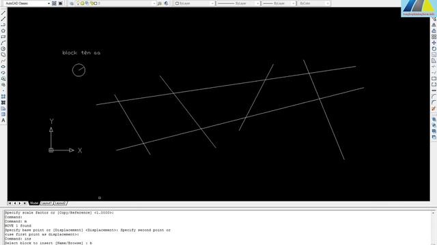Select the Array modify tool
The height and width of the screenshot is (245, 437).
tap(434, 37)
